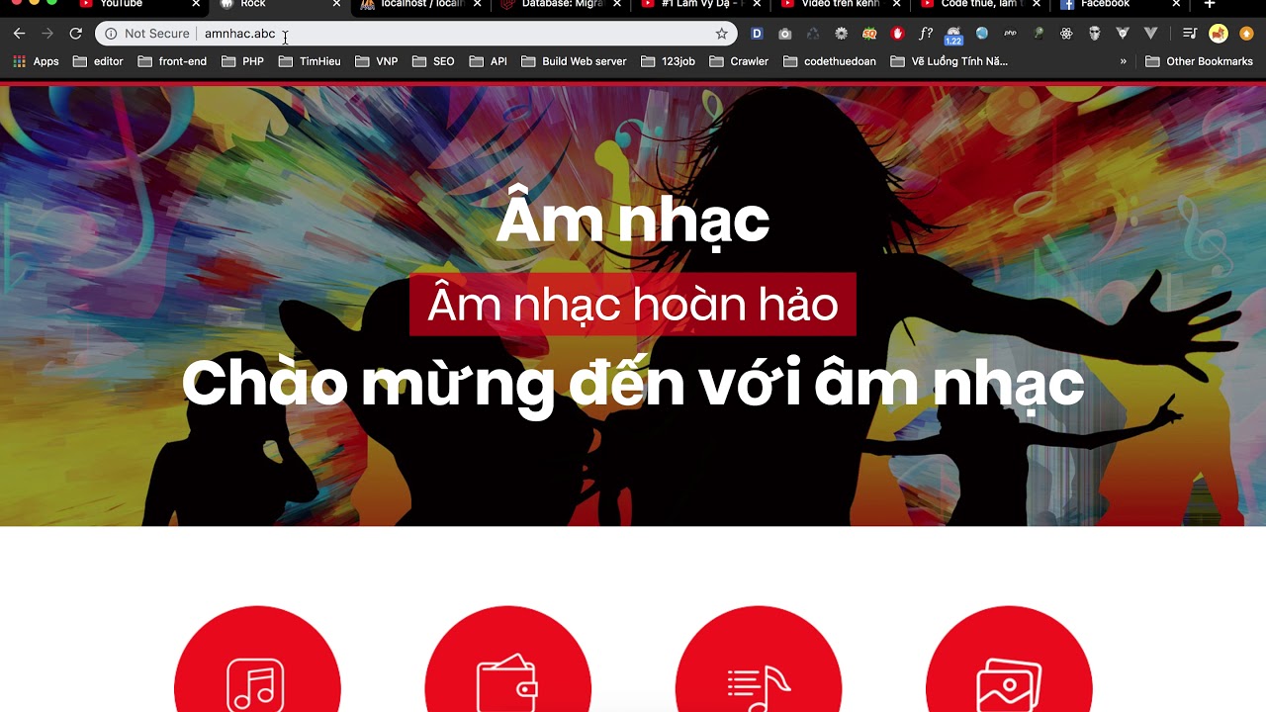Open the codethuedoan bookmarks folder
The image size is (1266, 712).
[x=830, y=61]
